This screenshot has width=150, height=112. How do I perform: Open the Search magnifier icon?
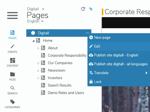tap(12, 88)
